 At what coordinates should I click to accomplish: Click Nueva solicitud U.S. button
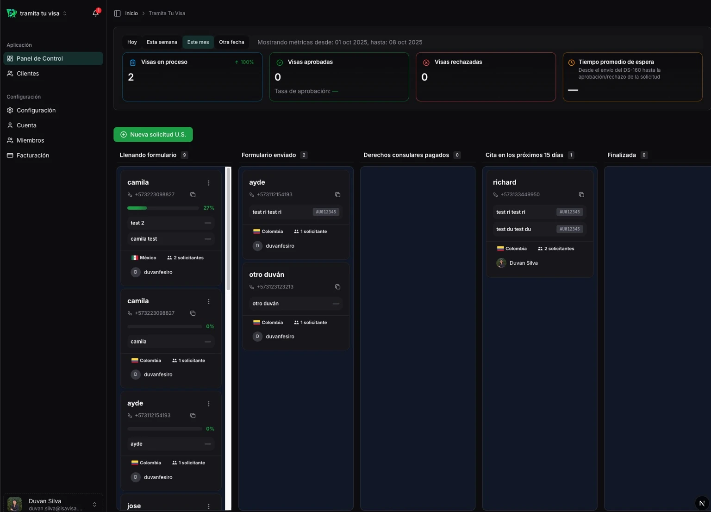(x=153, y=135)
